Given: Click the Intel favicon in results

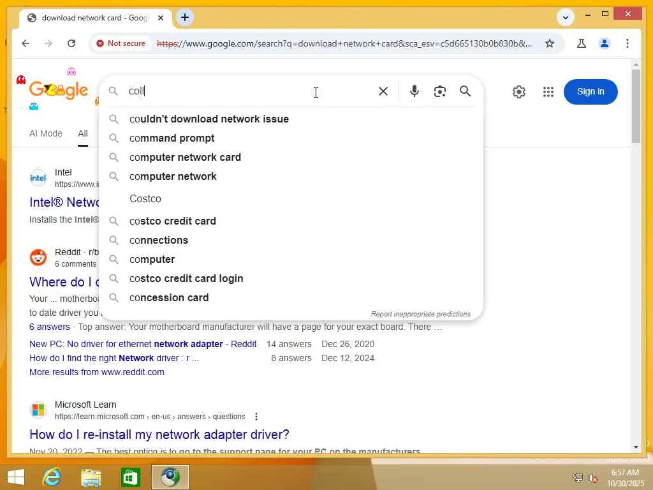Looking at the screenshot, I should 38,178.
